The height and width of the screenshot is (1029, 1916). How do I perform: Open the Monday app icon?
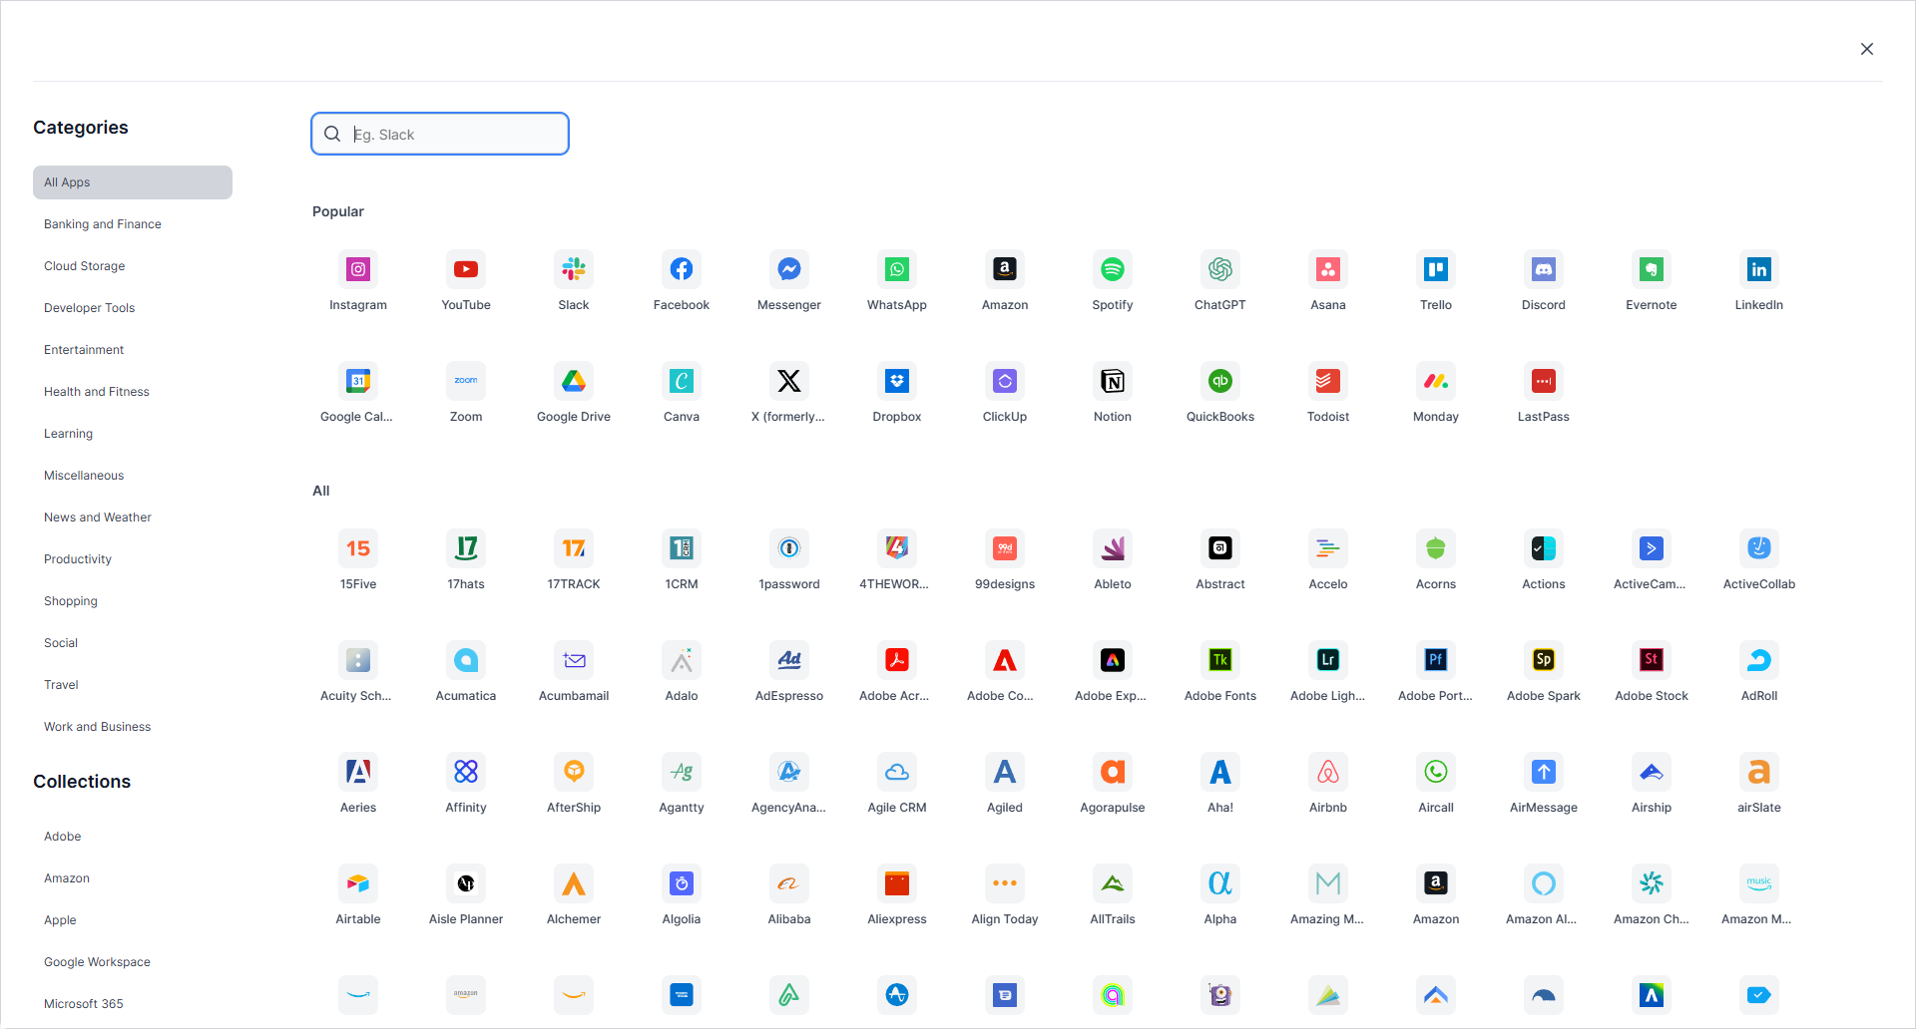[1436, 381]
